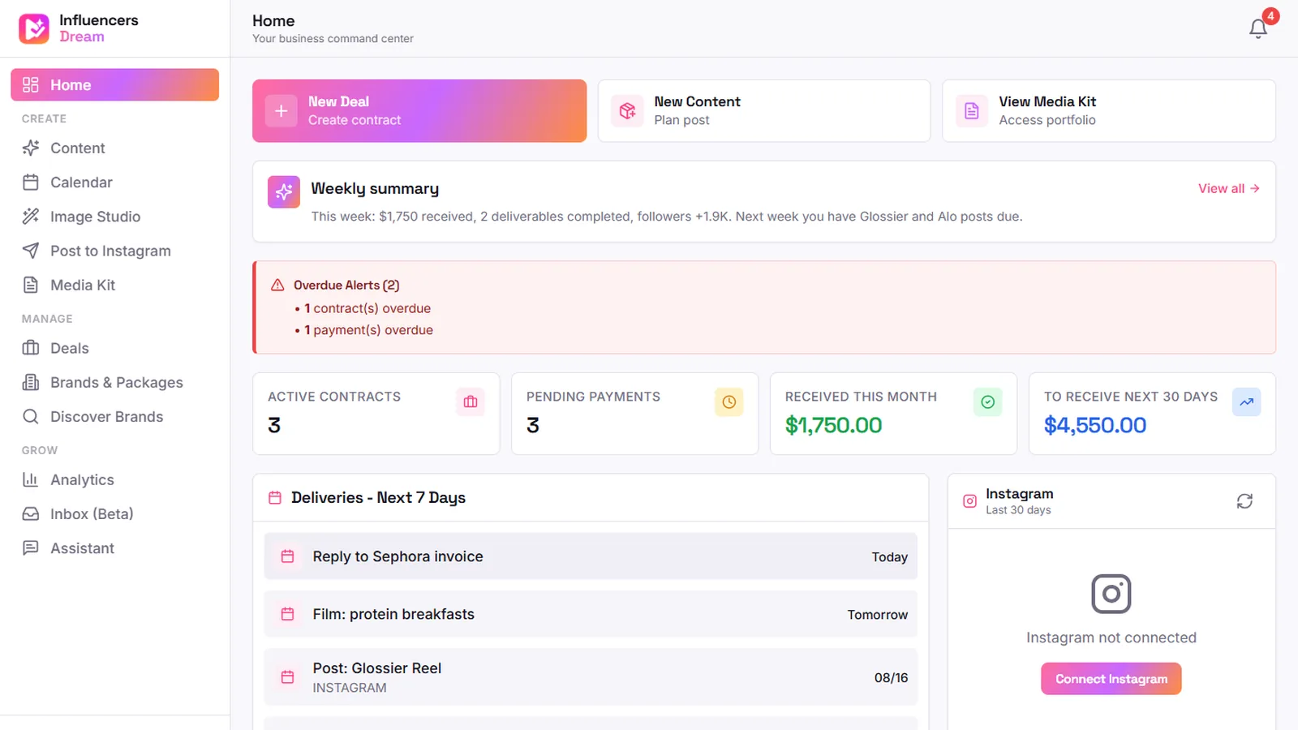Click the Active Contracts briefcase icon
The width and height of the screenshot is (1298, 730).
tap(471, 401)
